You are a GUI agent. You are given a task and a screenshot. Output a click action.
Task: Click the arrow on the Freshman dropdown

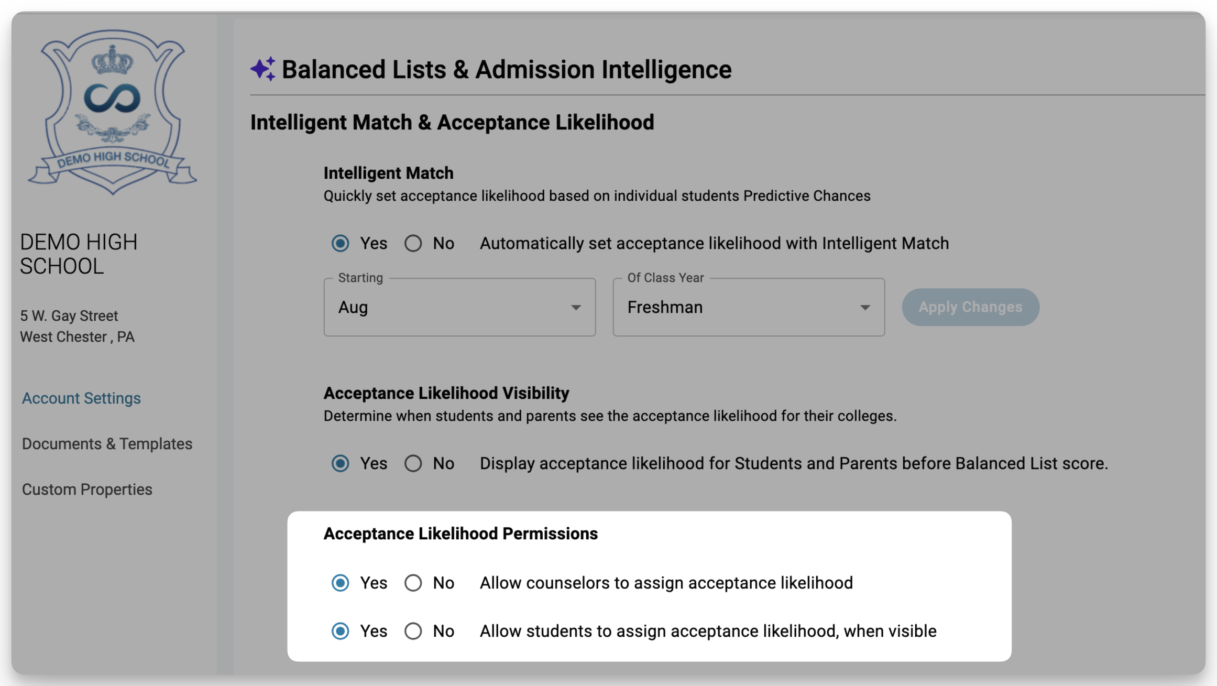click(x=865, y=308)
